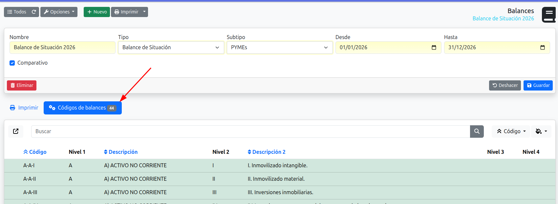The image size is (558, 204).
Task: Open the book menu icon at top right
Action: pos(548,15)
